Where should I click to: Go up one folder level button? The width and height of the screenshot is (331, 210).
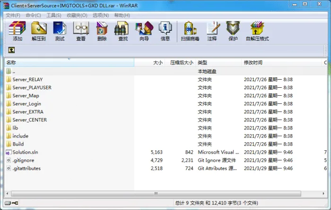coord(11,50)
